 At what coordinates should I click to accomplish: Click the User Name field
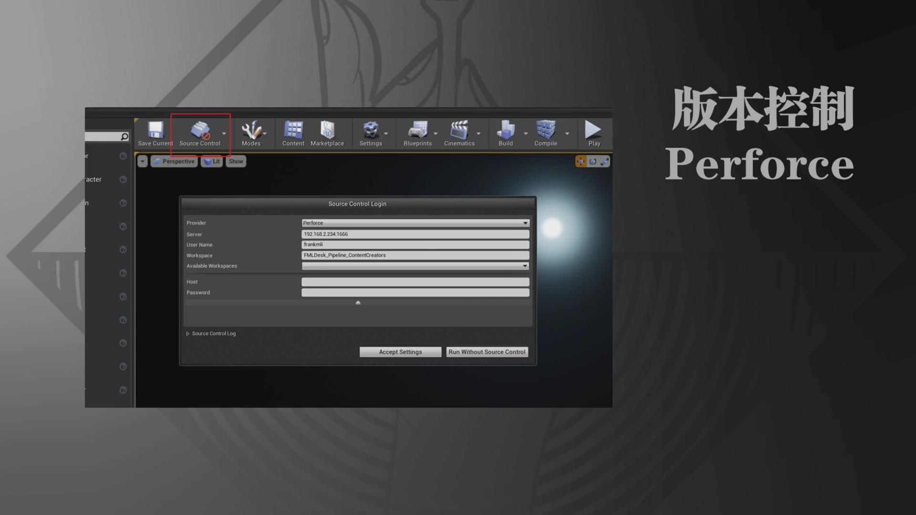point(415,245)
